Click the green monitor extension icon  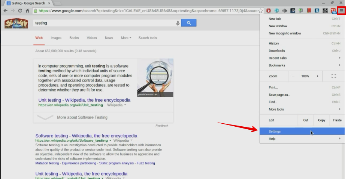tap(301, 10)
